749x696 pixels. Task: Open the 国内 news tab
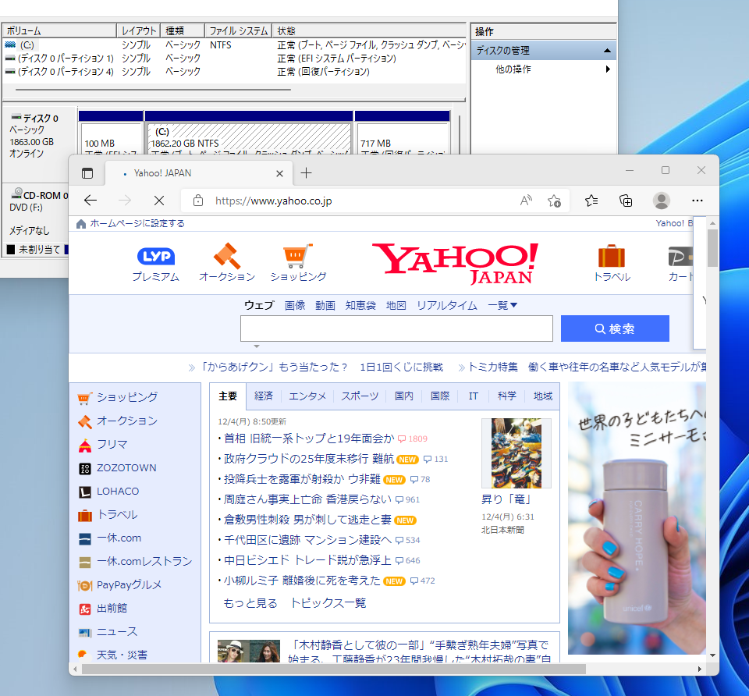click(x=403, y=396)
